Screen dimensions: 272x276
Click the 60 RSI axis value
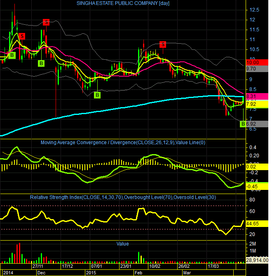[252, 211]
